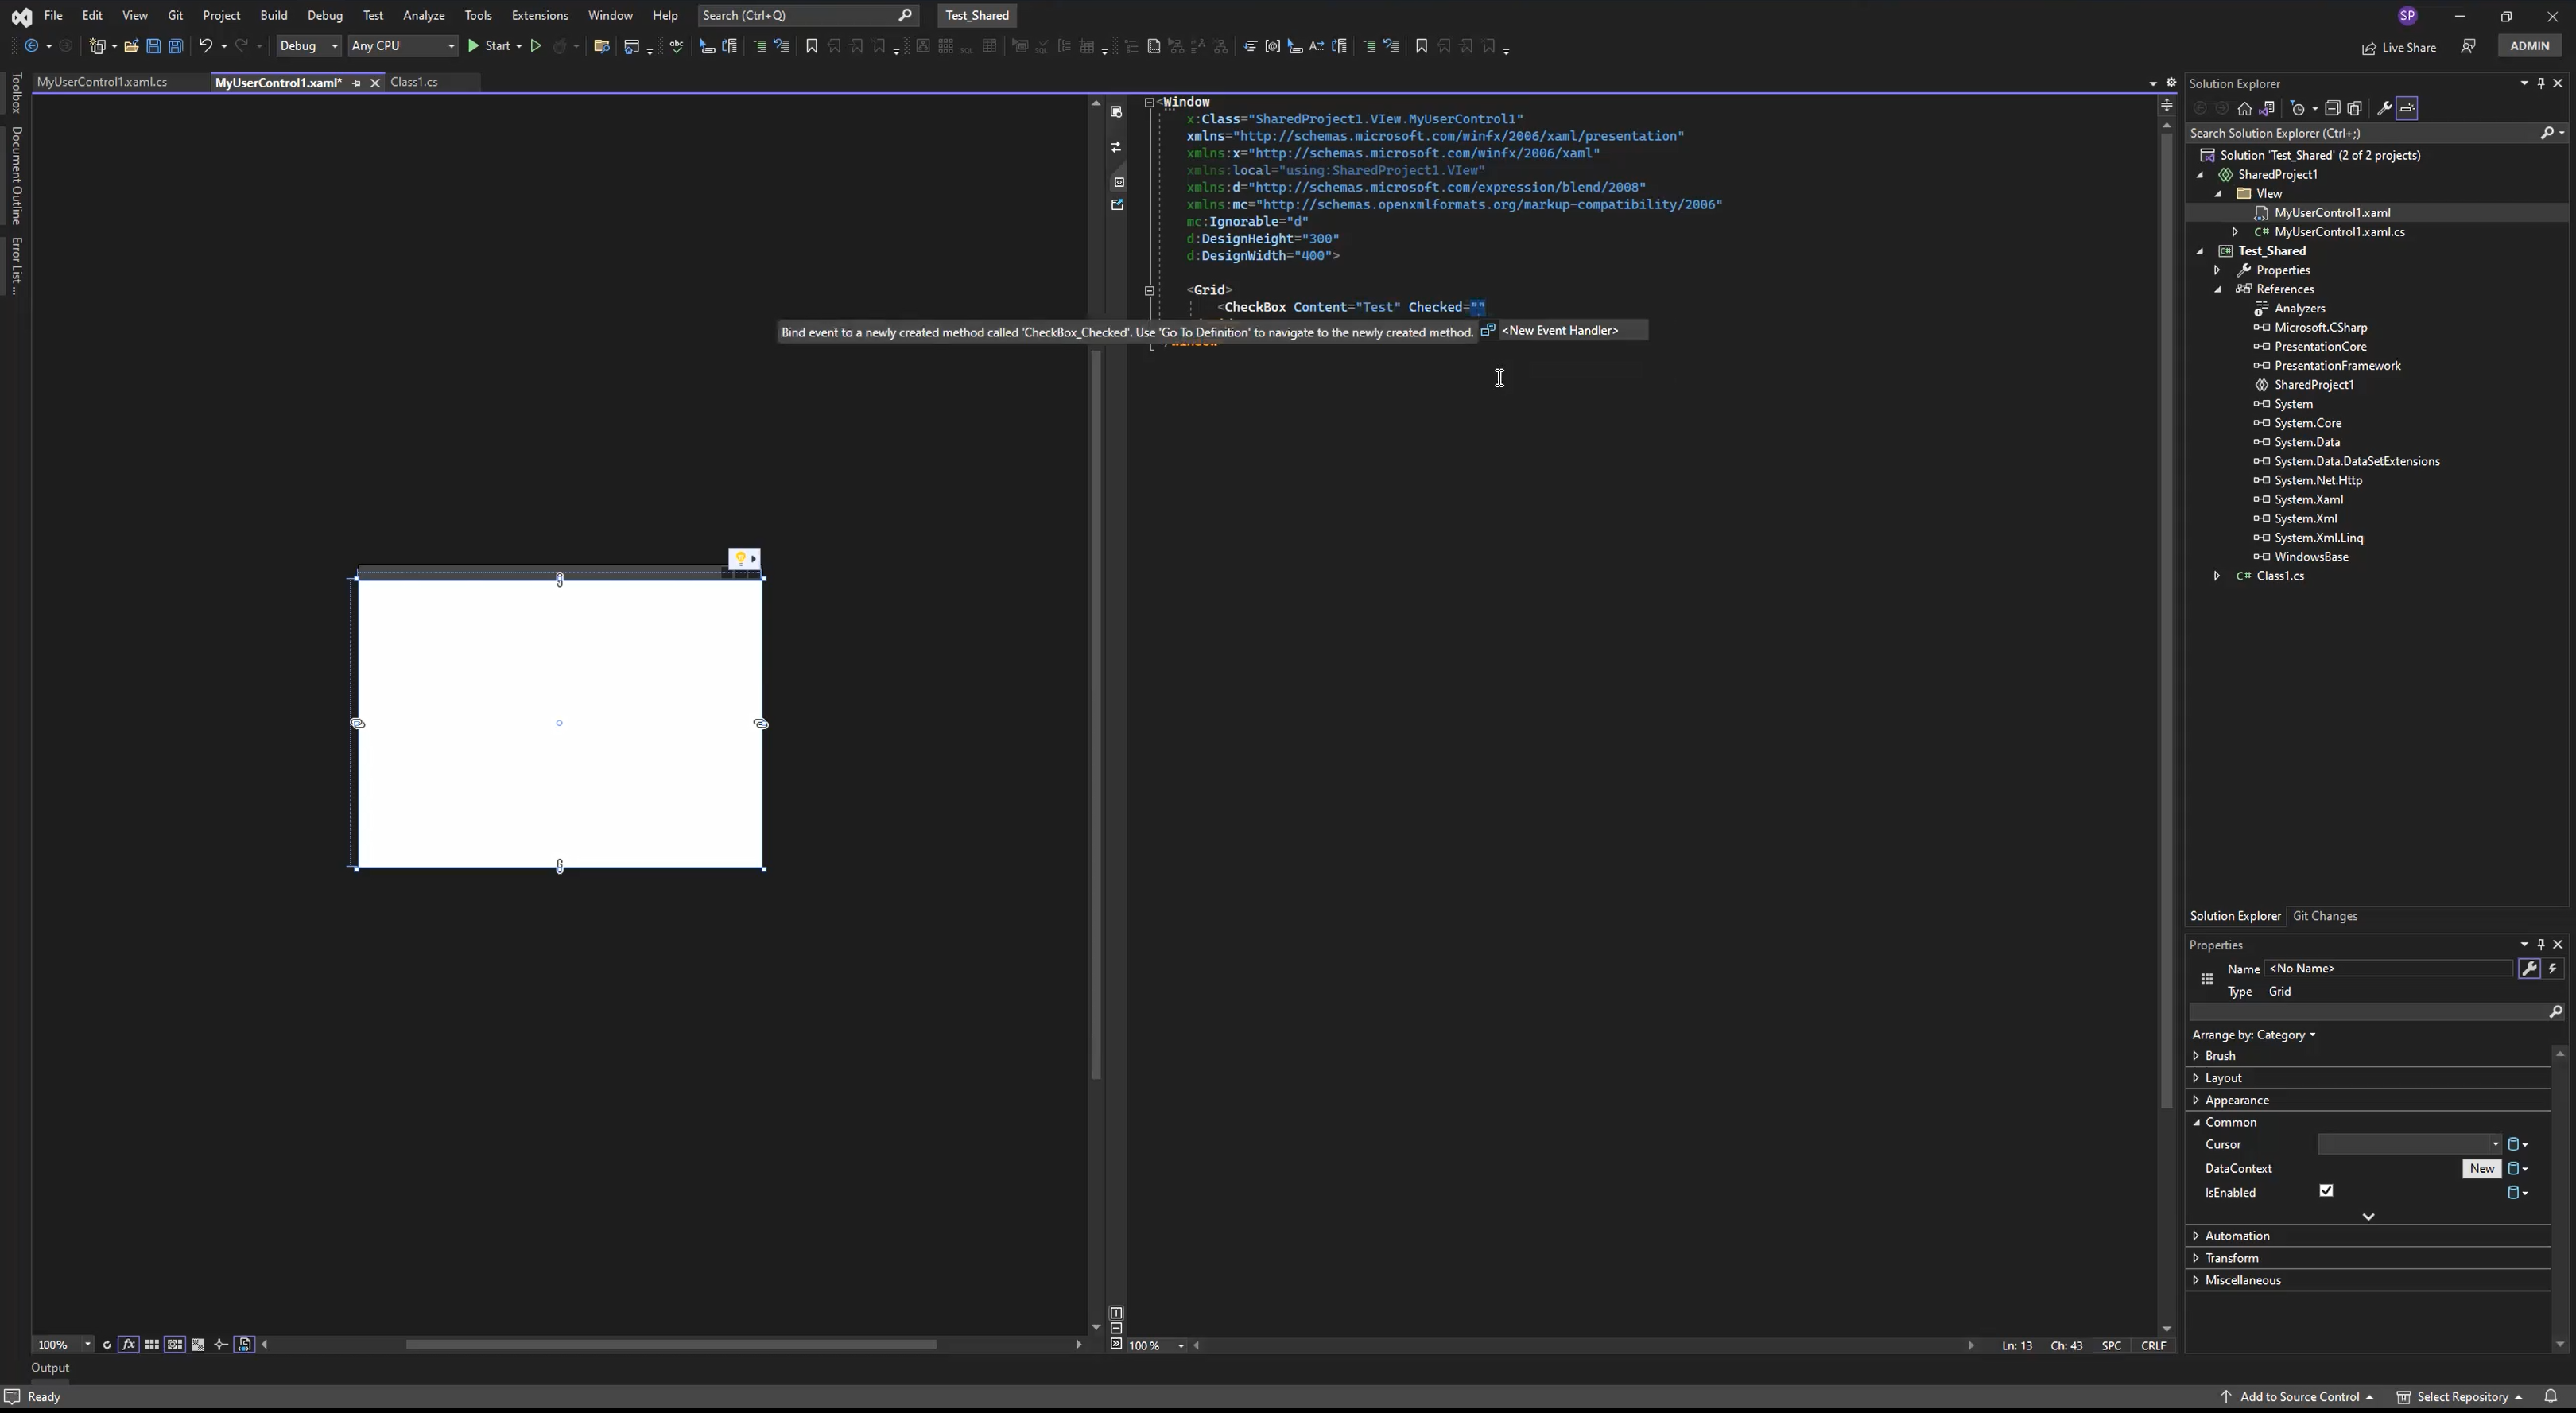This screenshot has width=2576, height=1413.
Task: Click the Save All toolbar icon
Action: coord(176,46)
